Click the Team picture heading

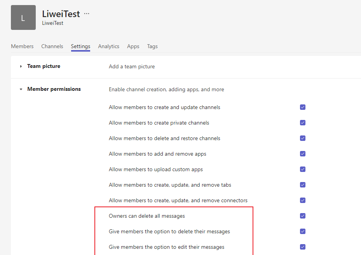click(44, 66)
